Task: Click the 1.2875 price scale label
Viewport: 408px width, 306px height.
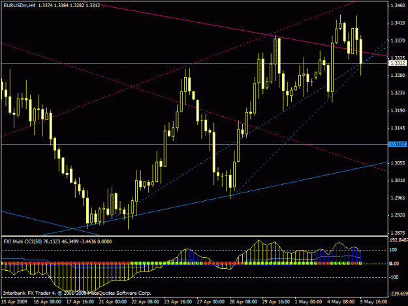Action: tap(398, 233)
